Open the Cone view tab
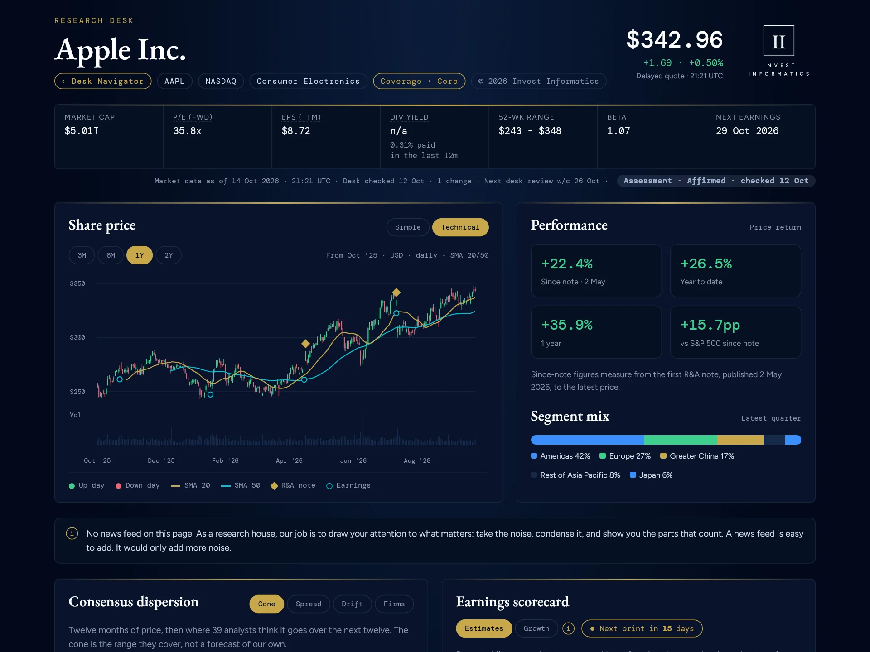 pos(266,604)
